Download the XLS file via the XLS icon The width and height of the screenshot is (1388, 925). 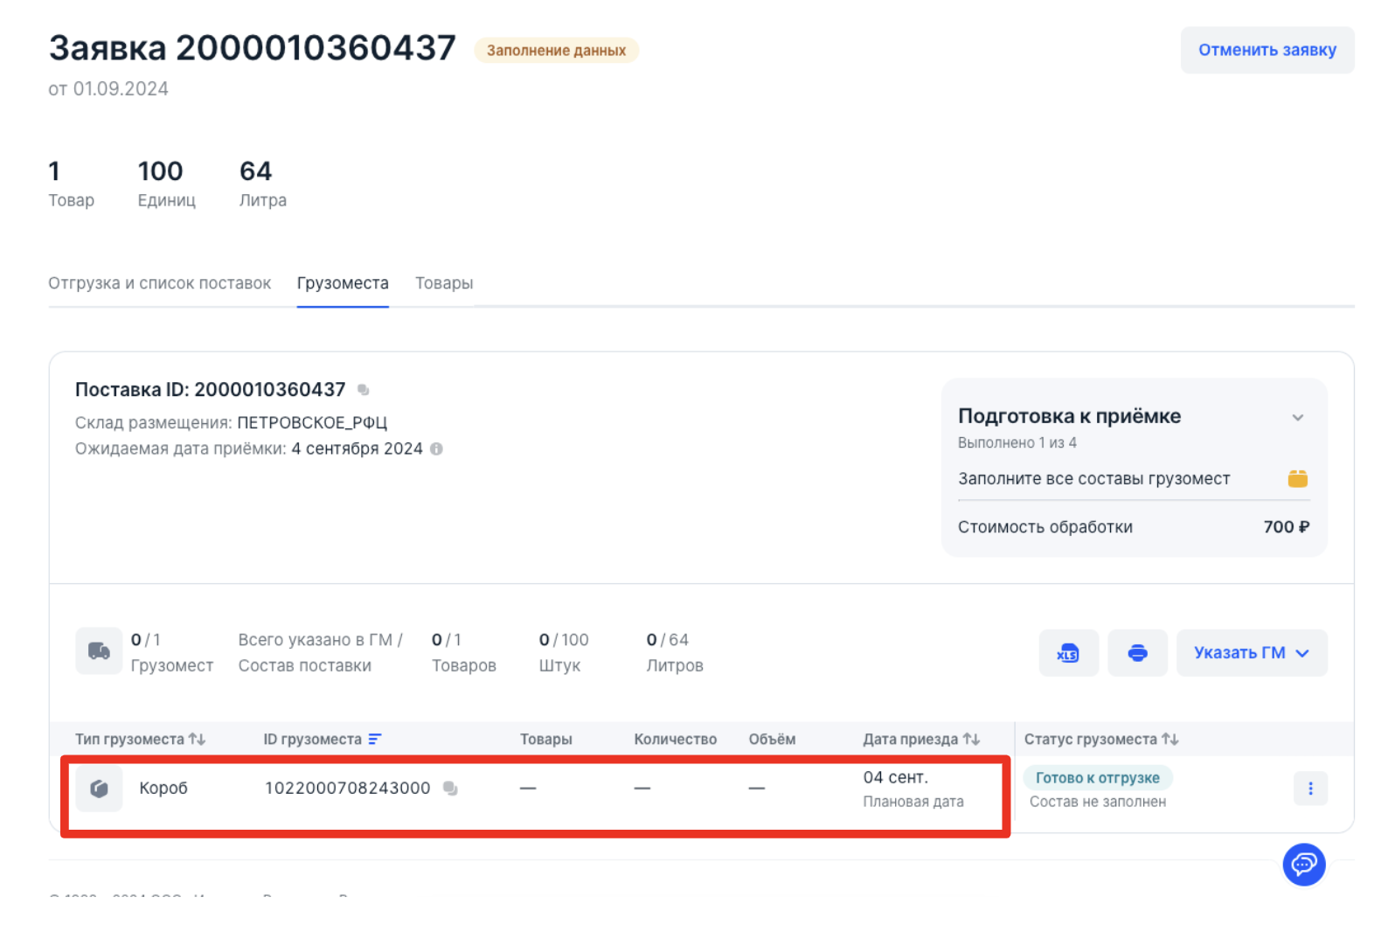pyautogui.click(x=1068, y=653)
